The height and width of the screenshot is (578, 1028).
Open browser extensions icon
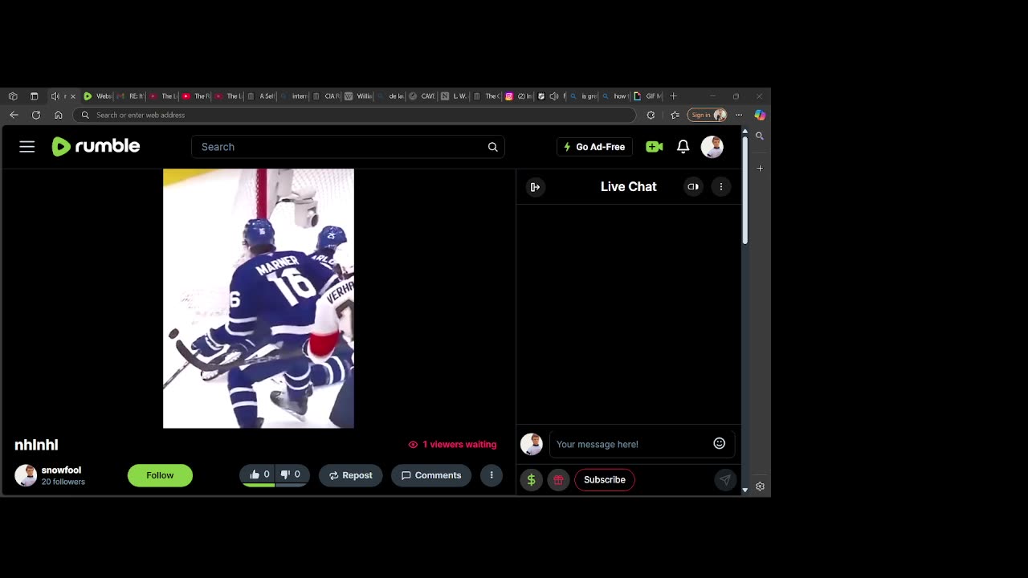pyautogui.click(x=651, y=115)
